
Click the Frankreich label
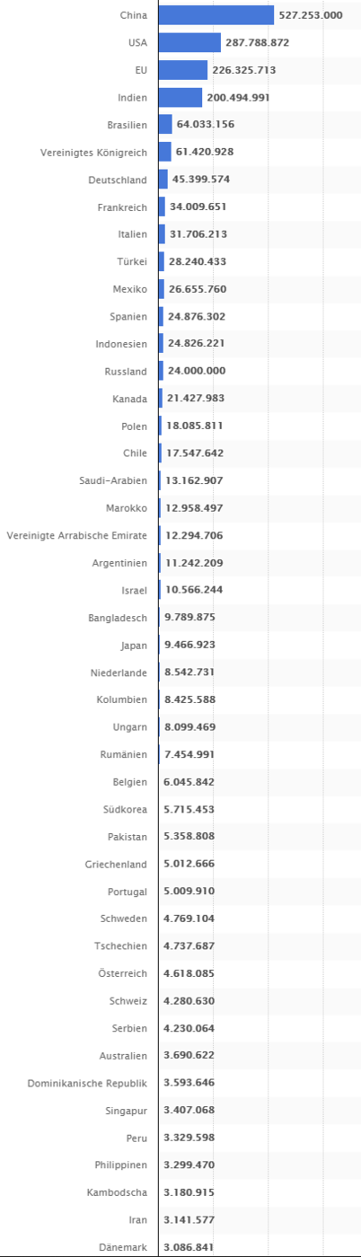pos(122,207)
